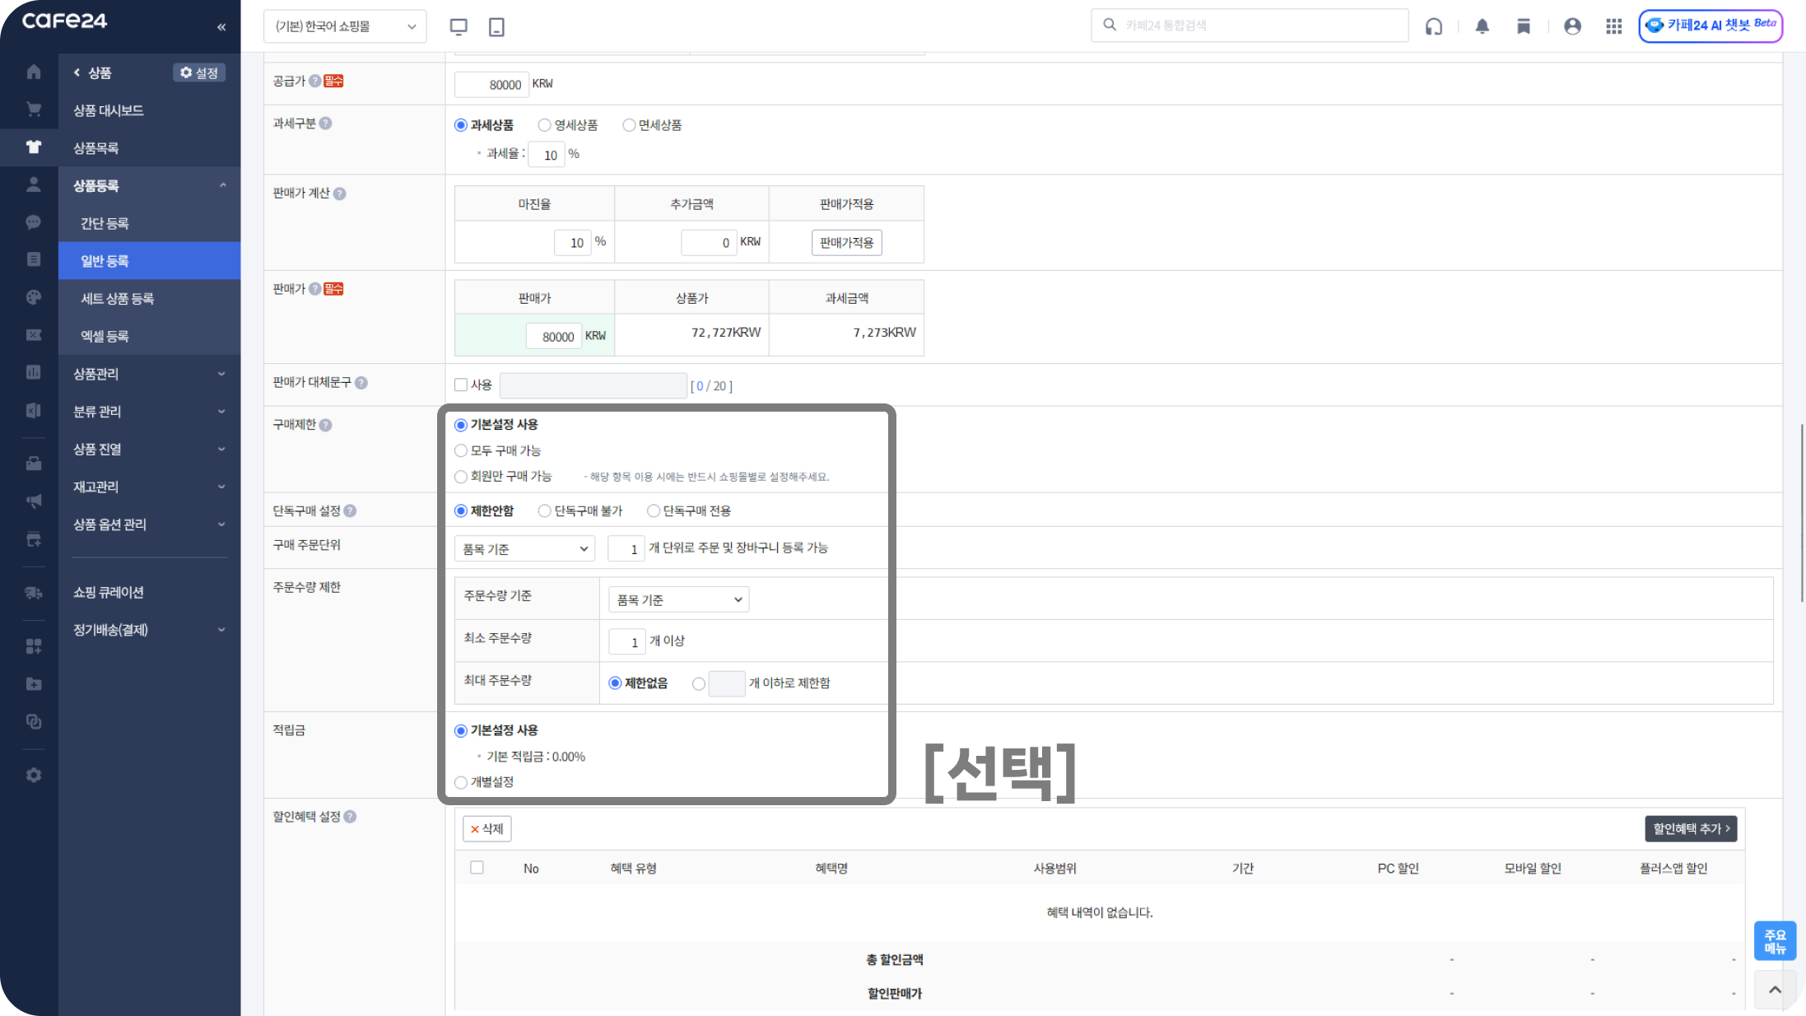This screenshot has height=1016, width=1806.
Task: Open the PC monitor preview icon
Action: click(x=458, y=27)
